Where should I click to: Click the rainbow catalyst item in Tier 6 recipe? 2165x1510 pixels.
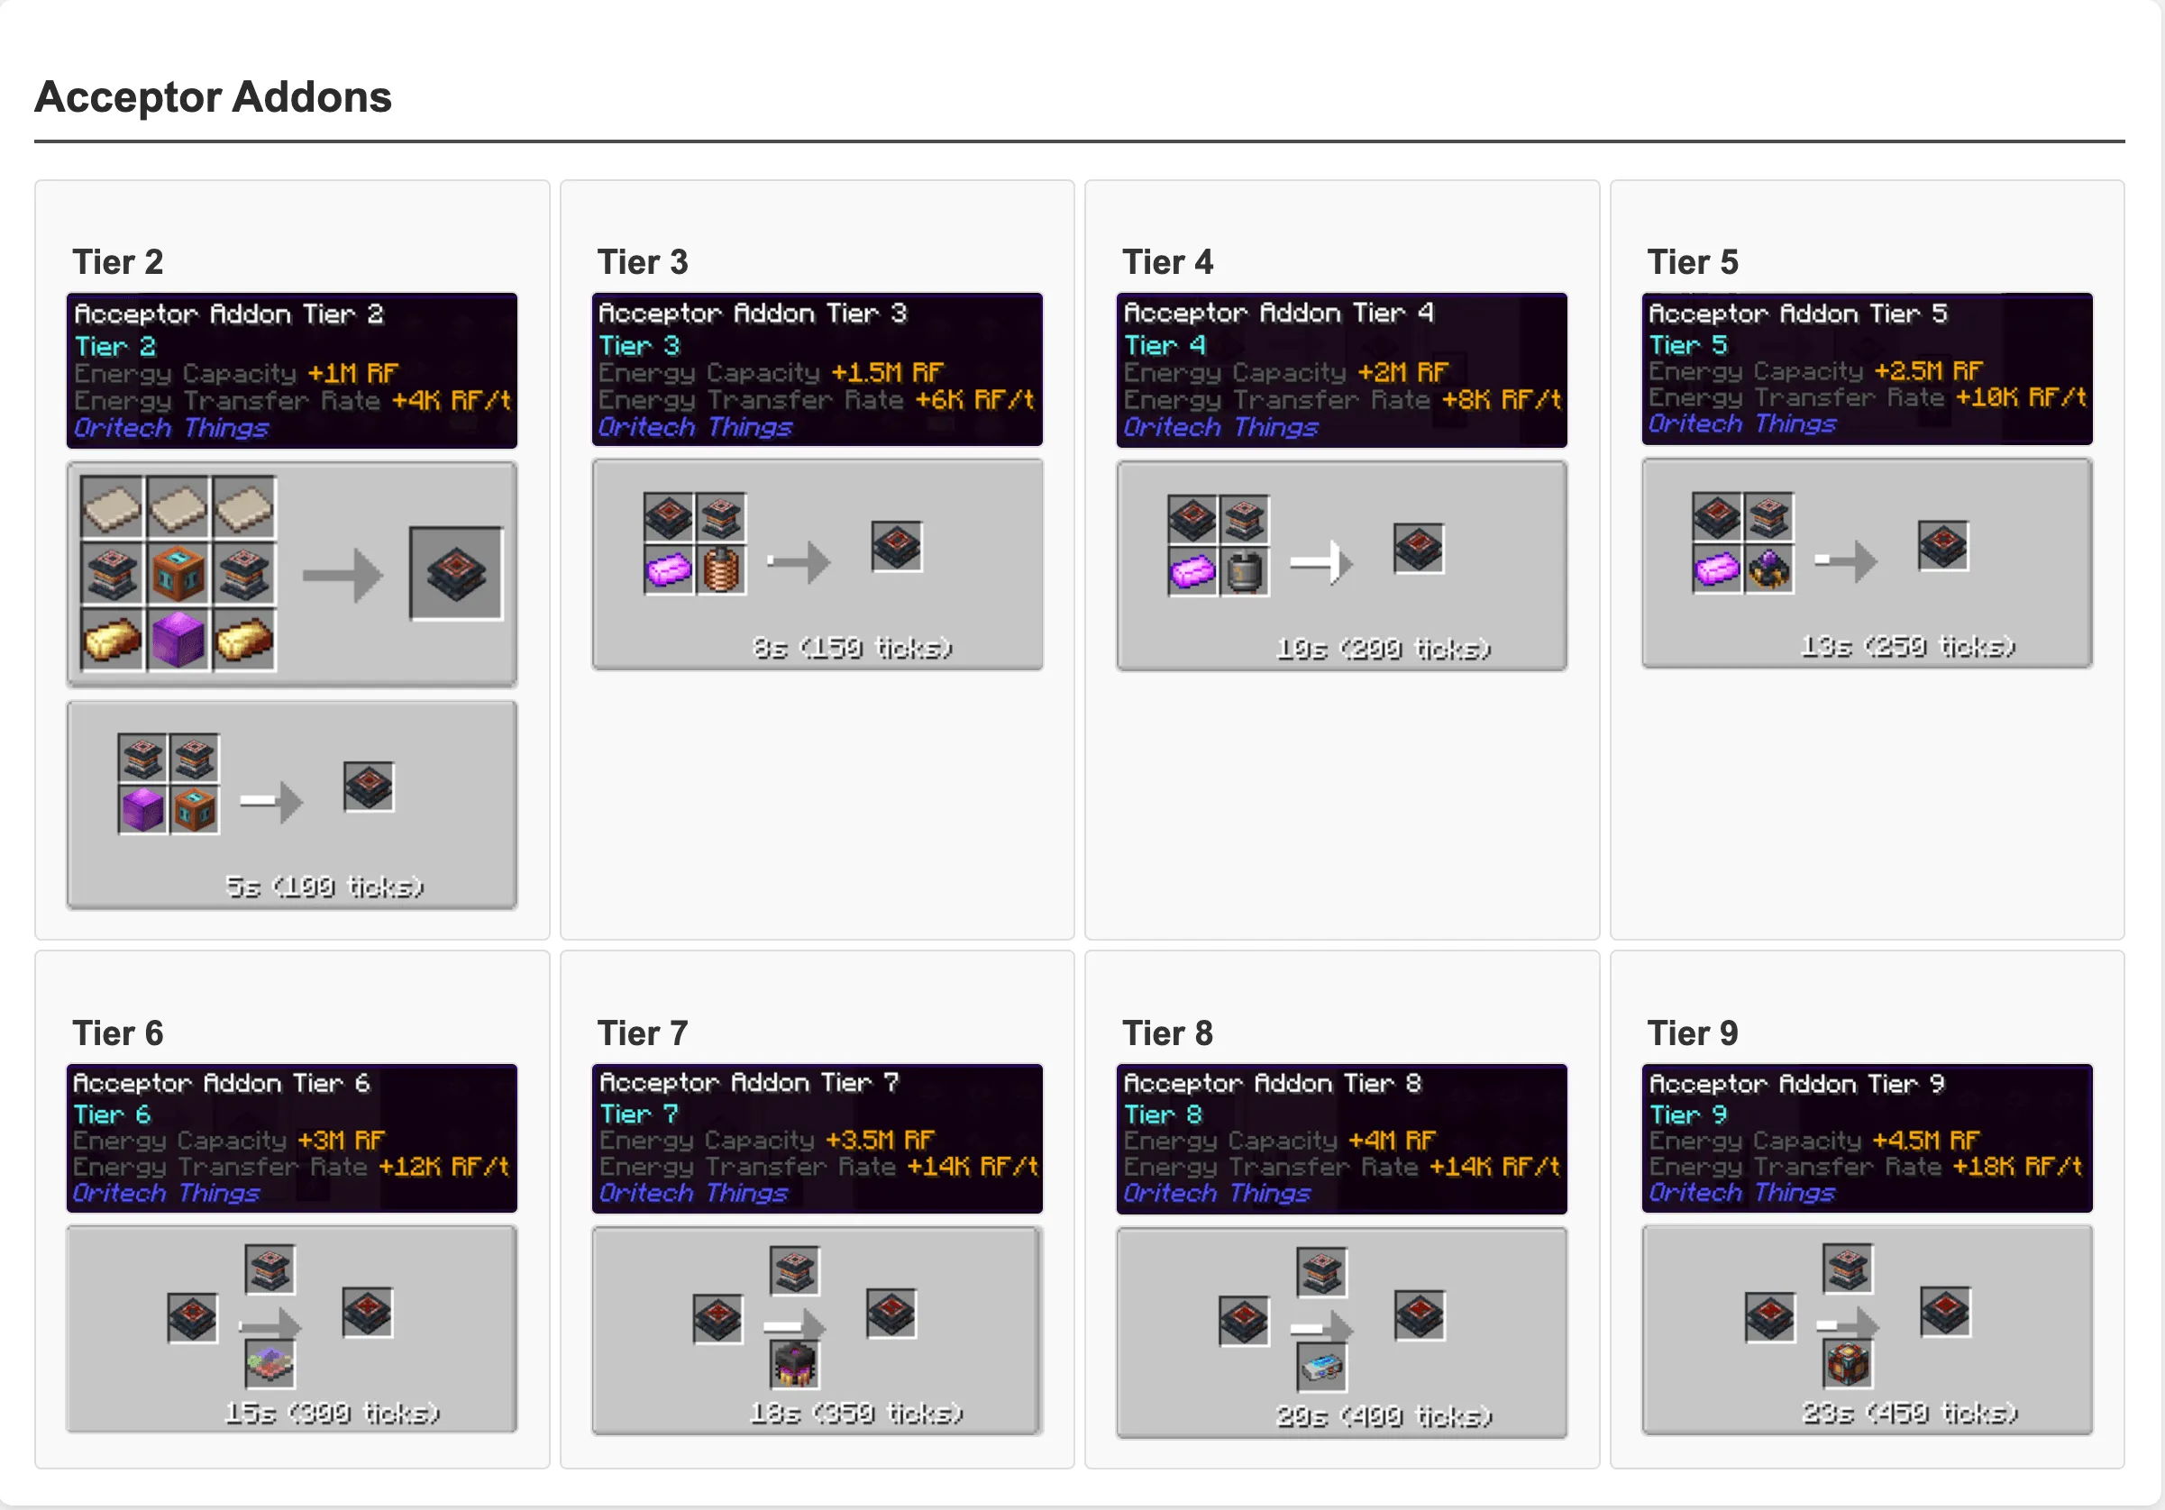[271, 1365]
